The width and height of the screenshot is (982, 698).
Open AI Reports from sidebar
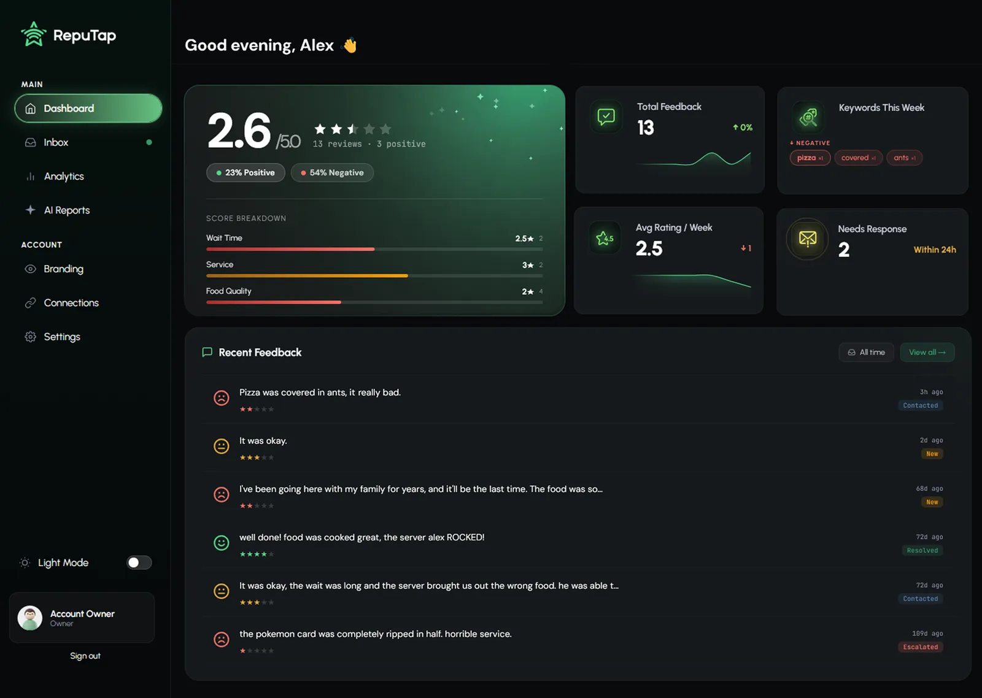tap(88, 210)
